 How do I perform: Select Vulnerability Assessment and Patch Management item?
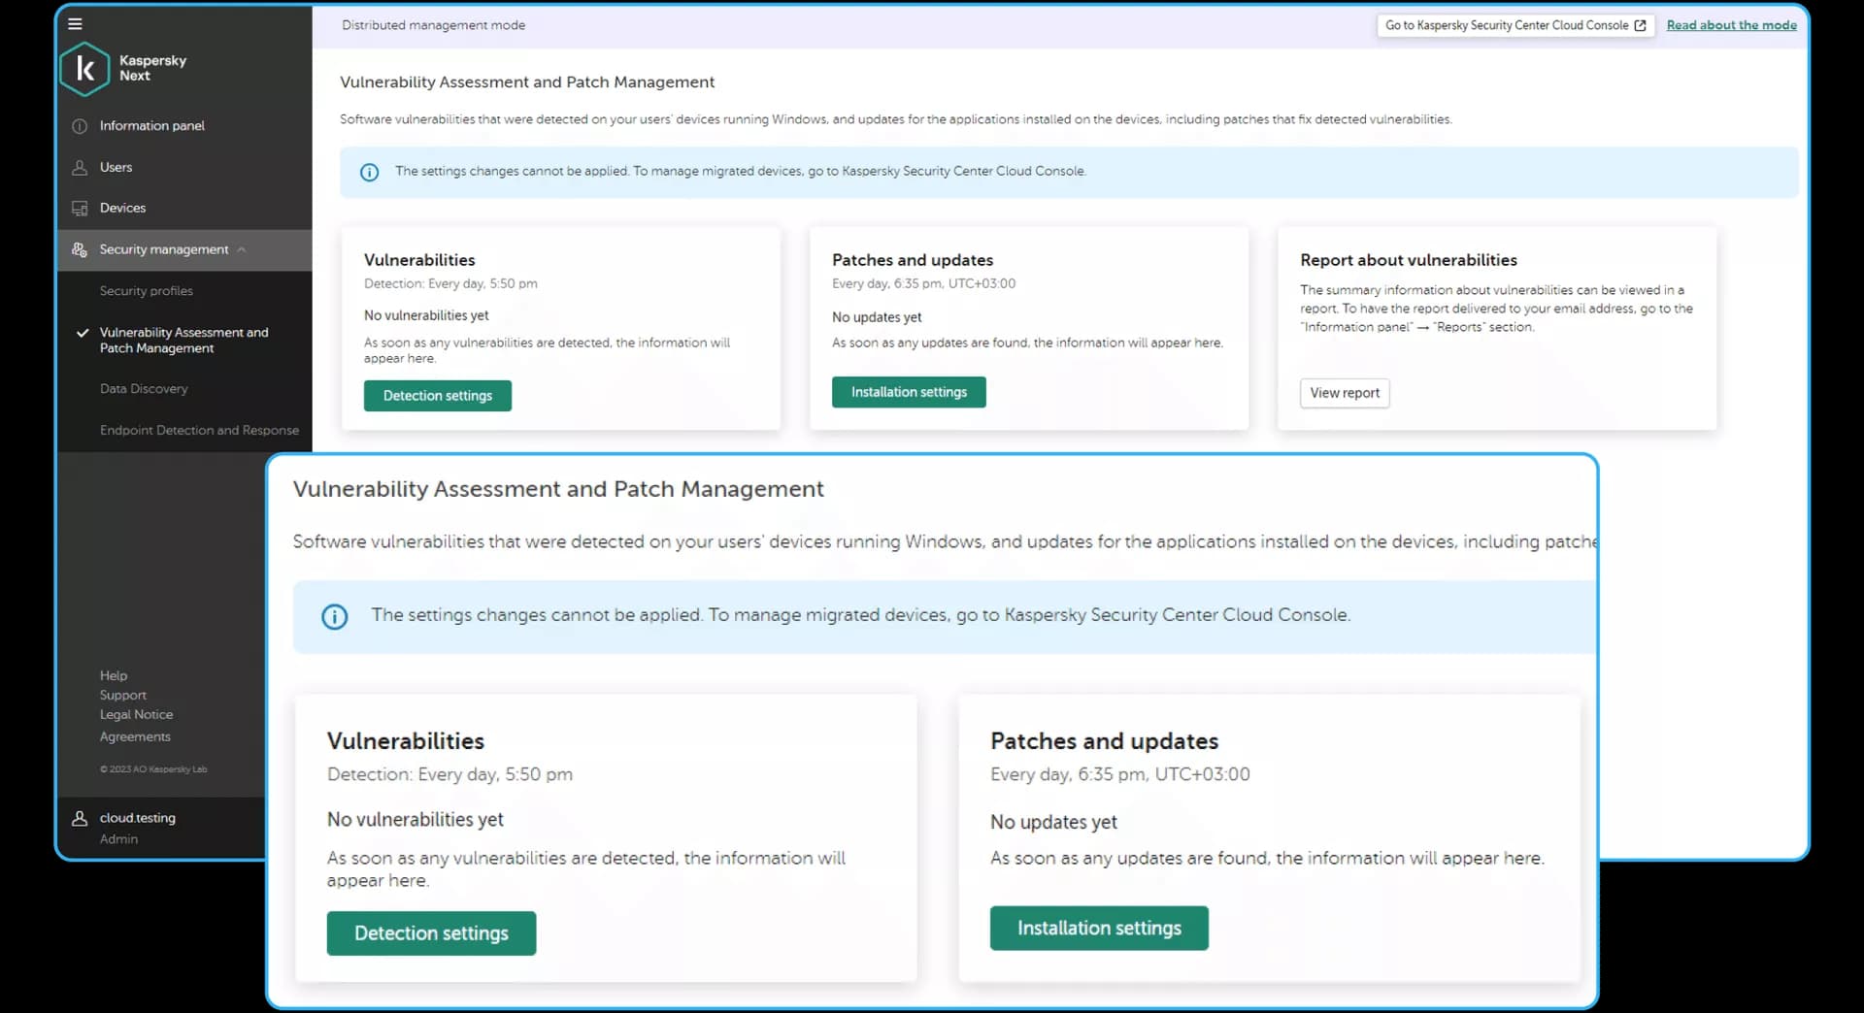tap(183, 341)
